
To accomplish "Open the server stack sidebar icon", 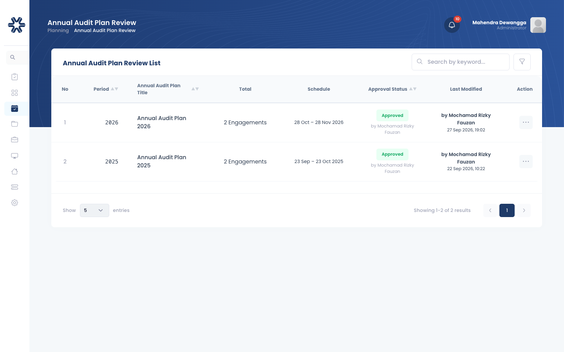I will pyautogui.click(x=14, y=187).
